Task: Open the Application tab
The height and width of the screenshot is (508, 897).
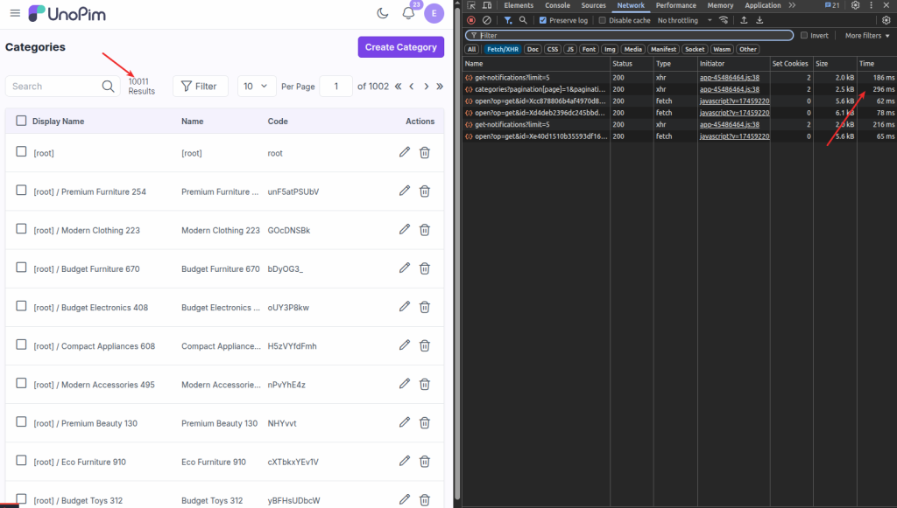Action: coord(763,5)
